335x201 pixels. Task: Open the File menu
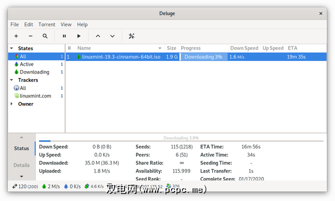pyautogui.click(x=14, y=24)
